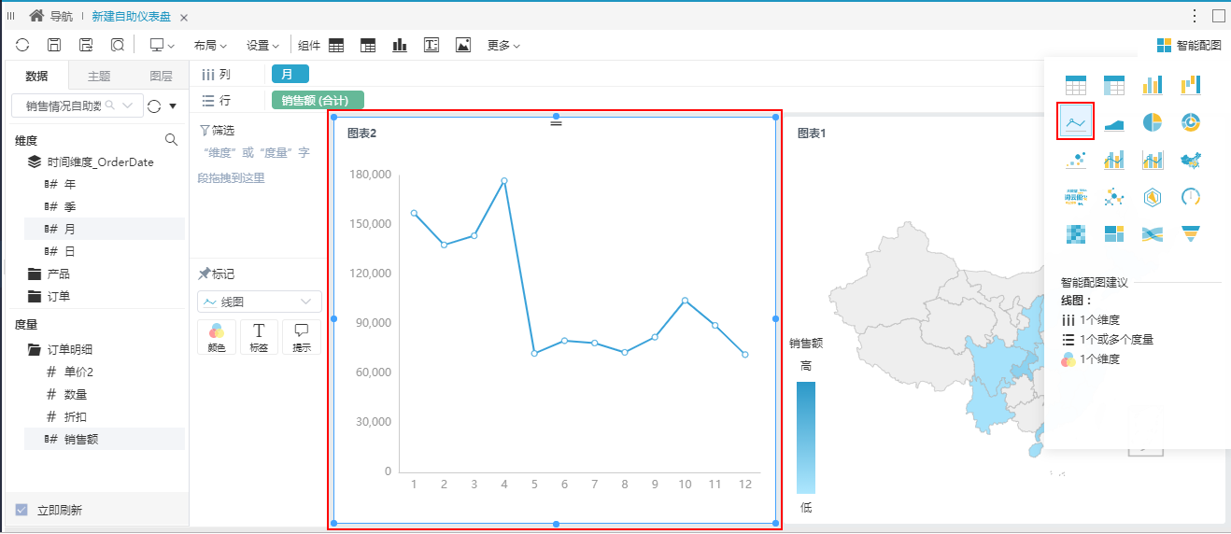Screen dimensions: 1231x534
Task: Open the 更多 more dropdown
Action: click(503, 45)
